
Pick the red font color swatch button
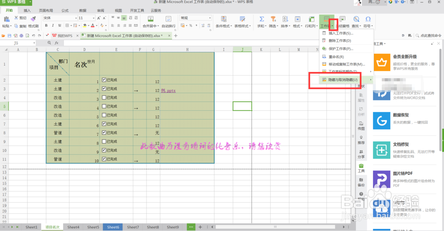pyautogui.click(x=93, y=25)
